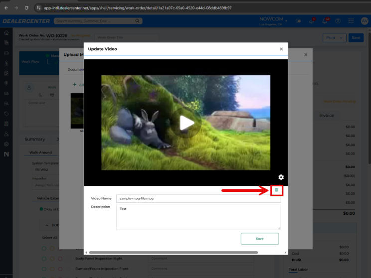Image resolution: width=371 pixels, height=278 pixels.
Task: Select red option for Body Panel Inspection Right
Action: tap(60, 259)
